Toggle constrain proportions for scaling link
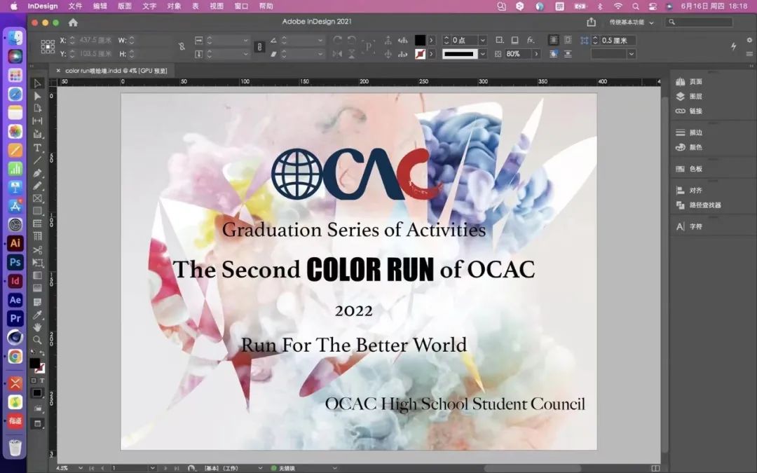757x473 pixels. [x=260, y=47]
